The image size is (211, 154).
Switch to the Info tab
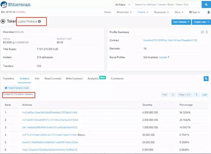(37, 78)
